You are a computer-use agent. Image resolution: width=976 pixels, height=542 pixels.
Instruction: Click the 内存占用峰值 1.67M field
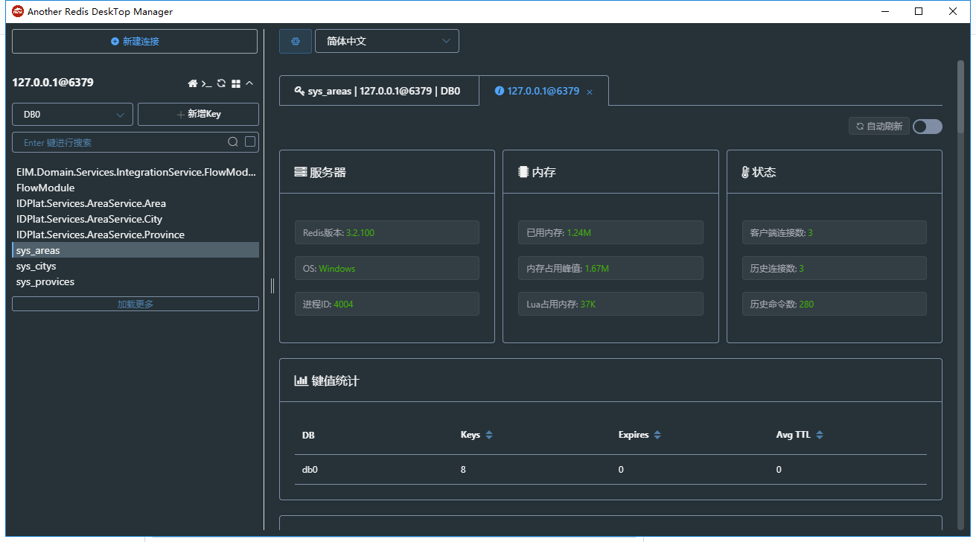610,268
